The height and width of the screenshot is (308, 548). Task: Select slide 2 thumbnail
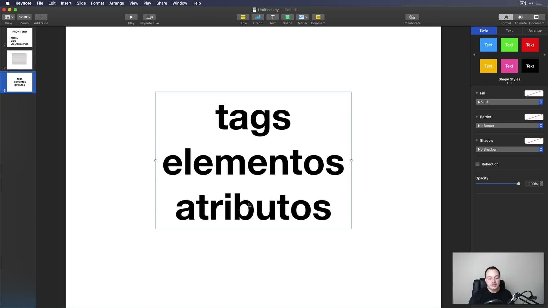click(x=19, y=60)
